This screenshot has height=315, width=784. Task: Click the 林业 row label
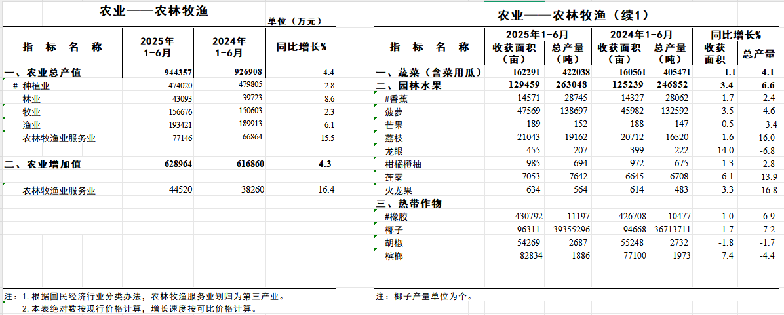coord(32,99)
